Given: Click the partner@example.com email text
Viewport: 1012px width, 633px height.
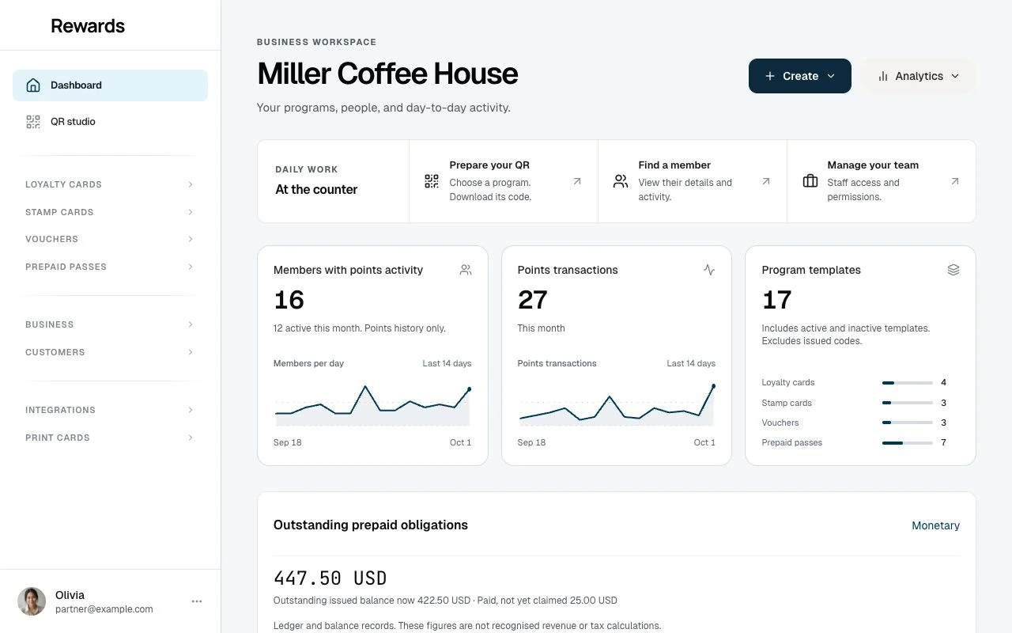Looking at the screenshot, I should [x=104, y=609].
